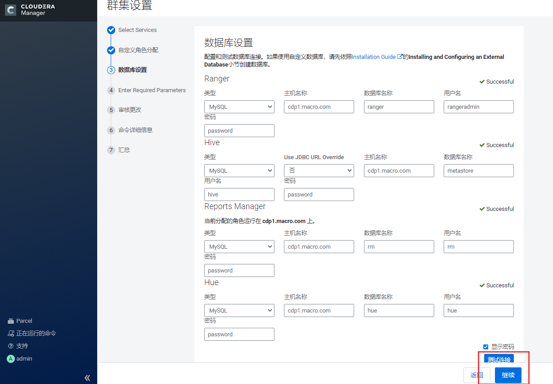The width and height of the screenshot is (553, 384).
Task: Click Ranger password field
Action: [x=239, y=130]
